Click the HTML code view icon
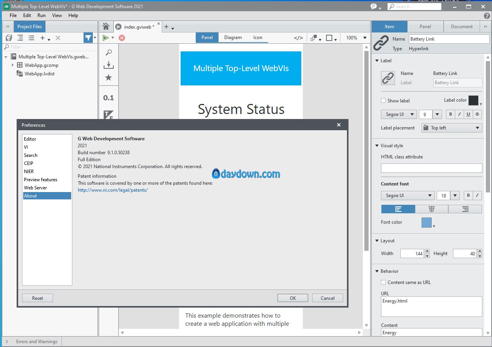 coord(298,38)
